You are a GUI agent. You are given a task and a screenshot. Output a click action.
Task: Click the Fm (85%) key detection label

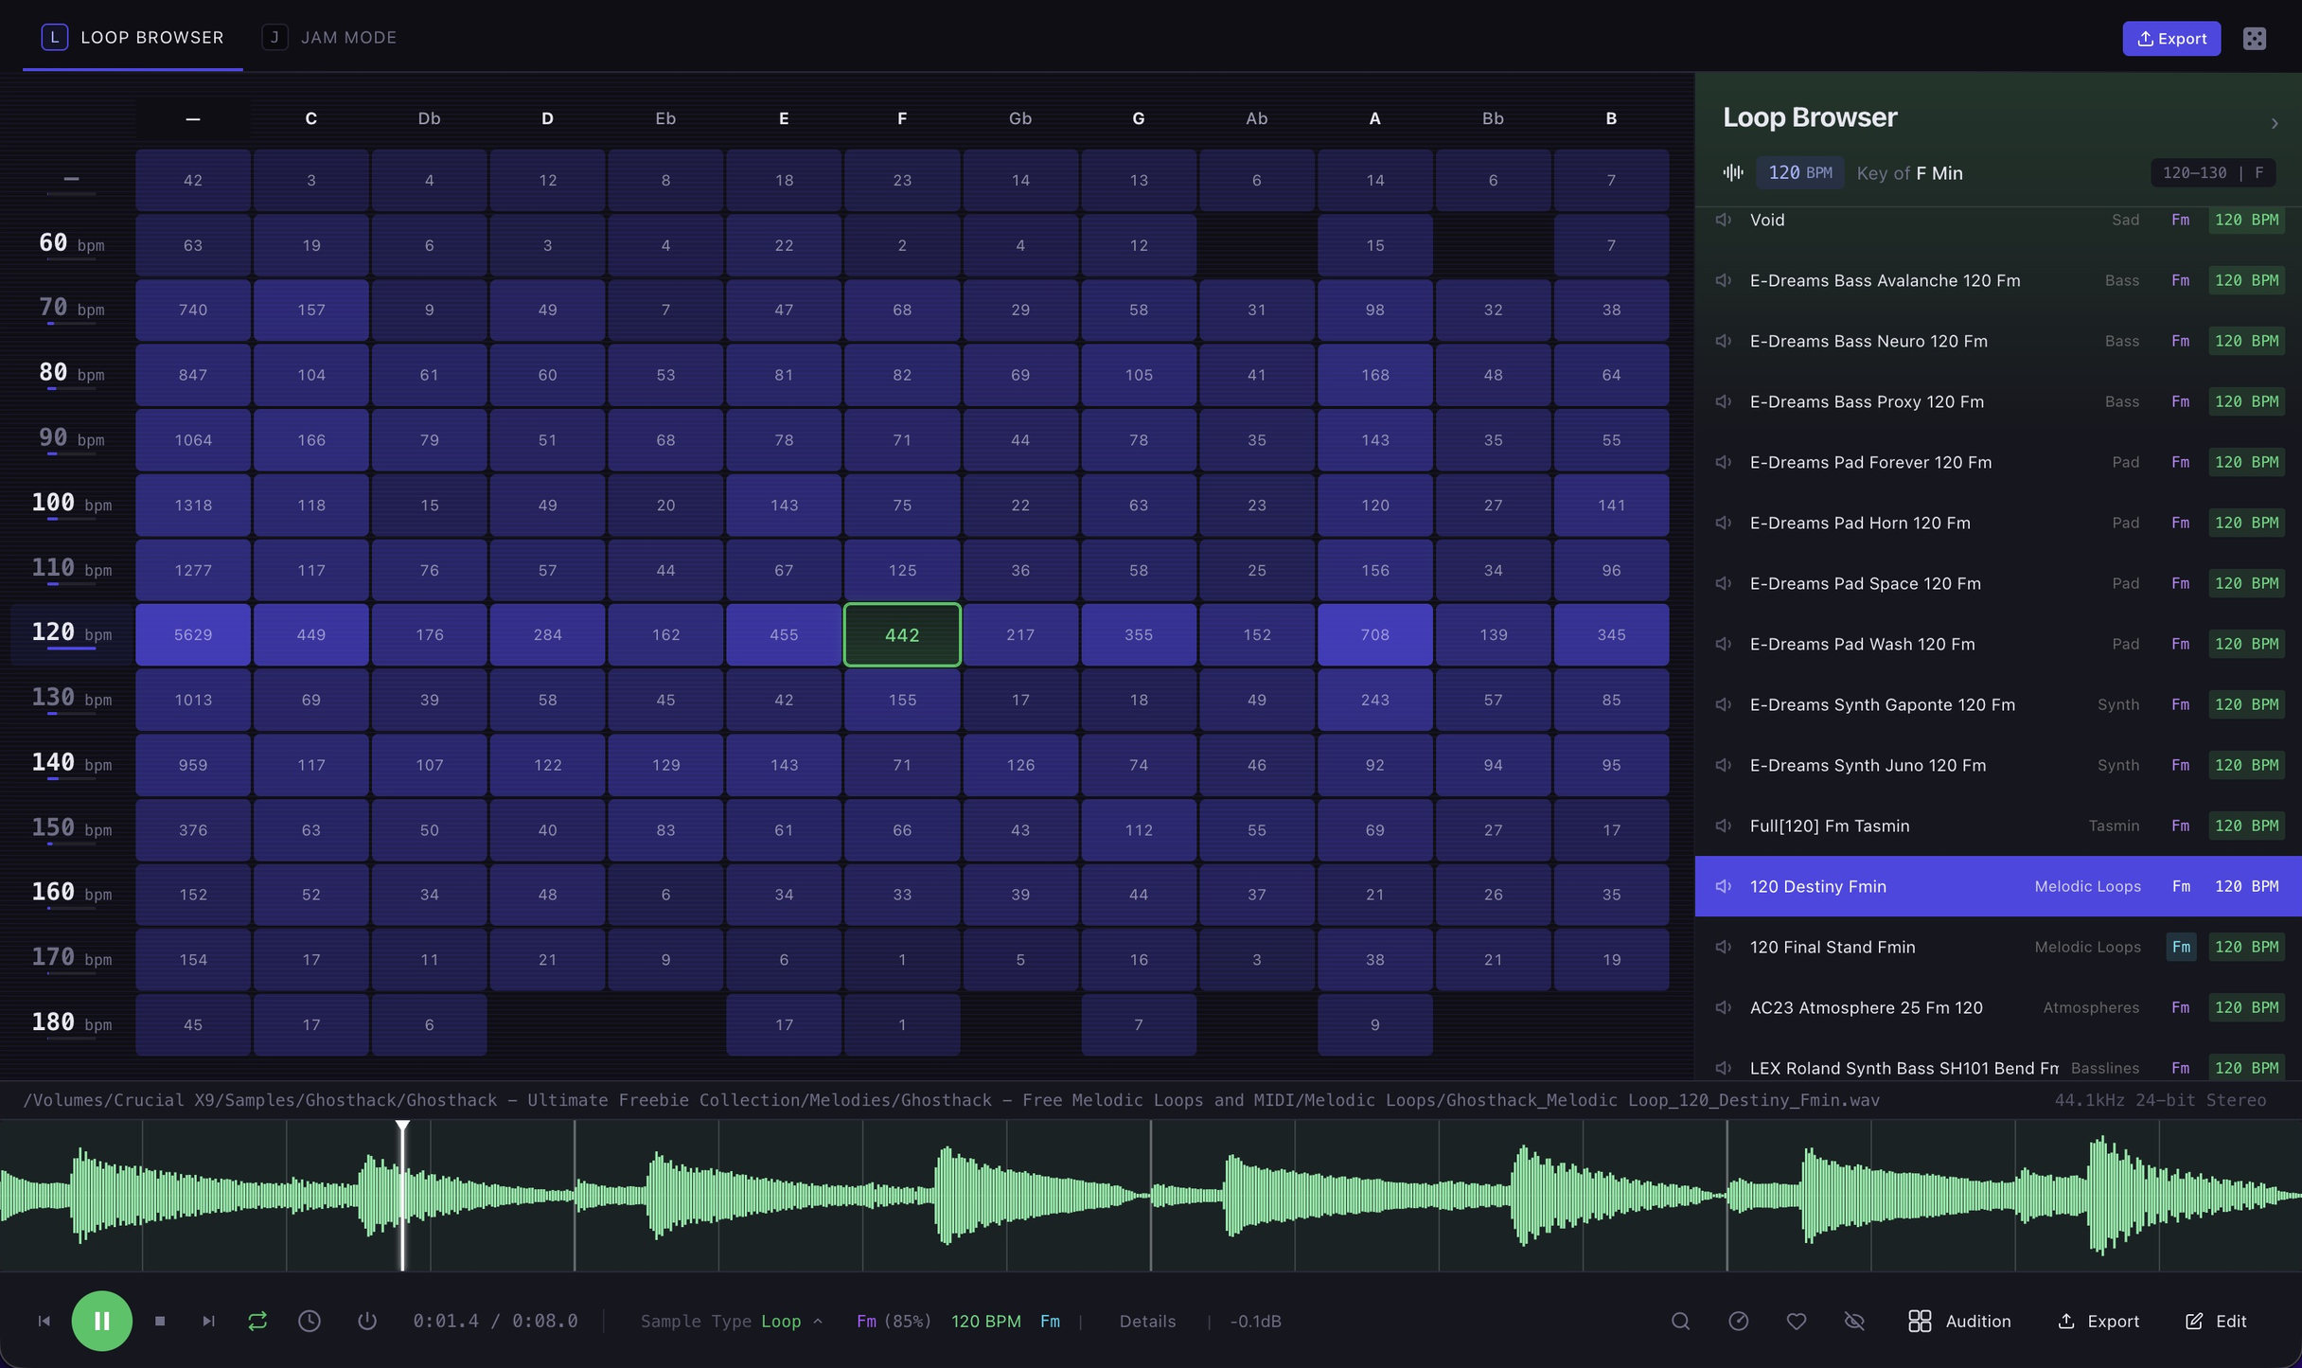tap(894, 1321)
